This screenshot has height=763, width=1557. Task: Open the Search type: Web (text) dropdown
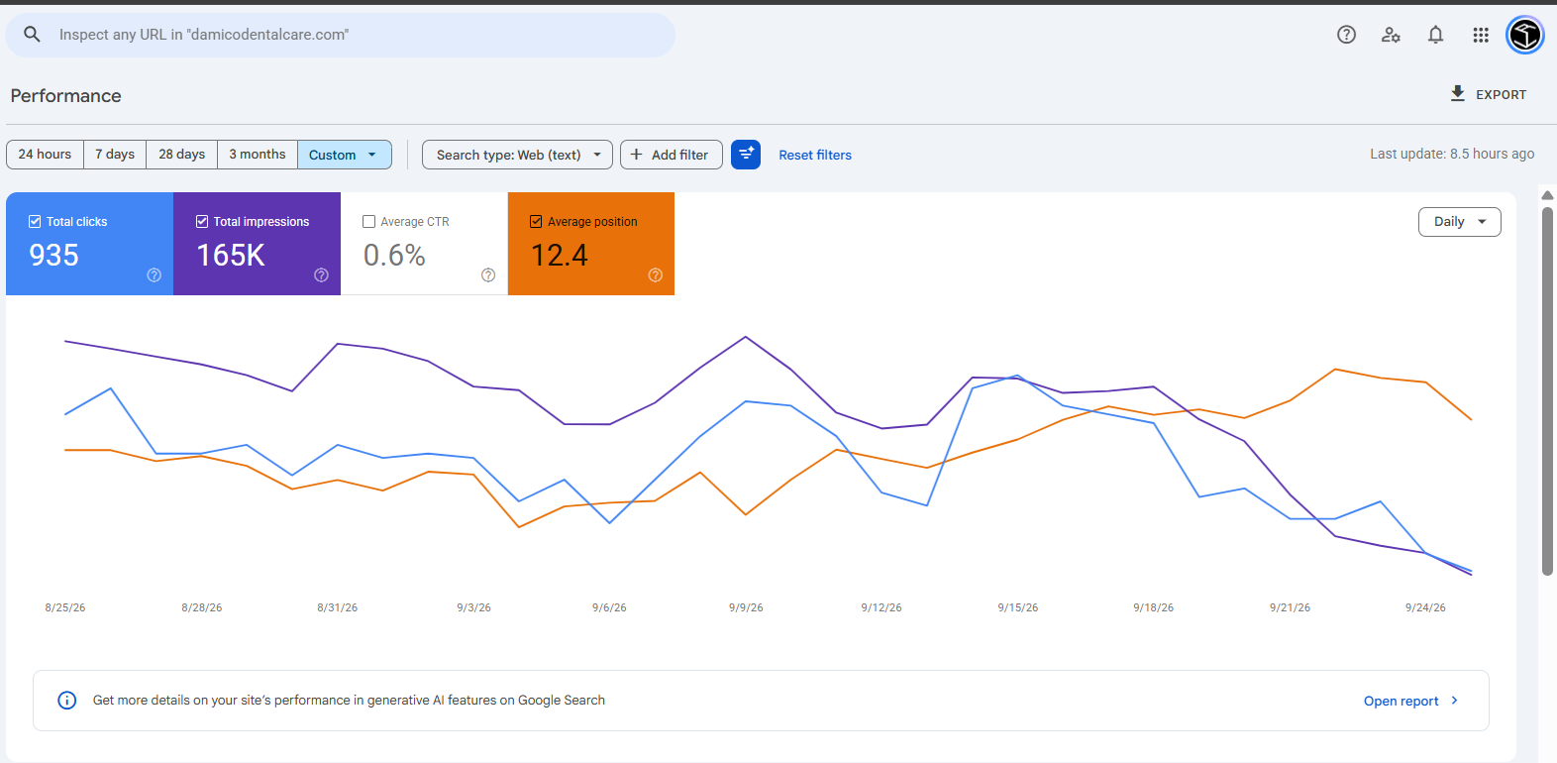tap(517, 155)
